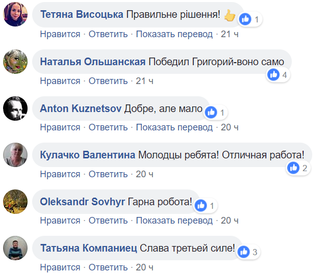Open Тетяна Висоцька's profile picture

click(x=15, y=15)
